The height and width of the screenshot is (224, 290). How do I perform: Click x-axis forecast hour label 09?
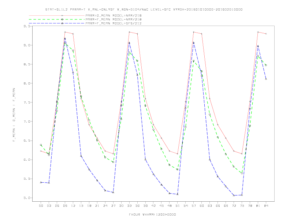pos(65,206)
